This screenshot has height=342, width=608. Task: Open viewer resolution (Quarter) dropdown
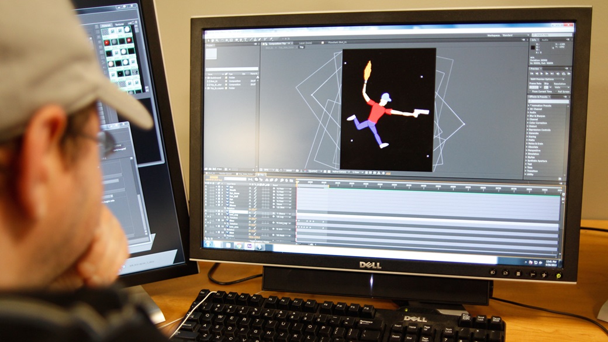[x=315, y=171]
